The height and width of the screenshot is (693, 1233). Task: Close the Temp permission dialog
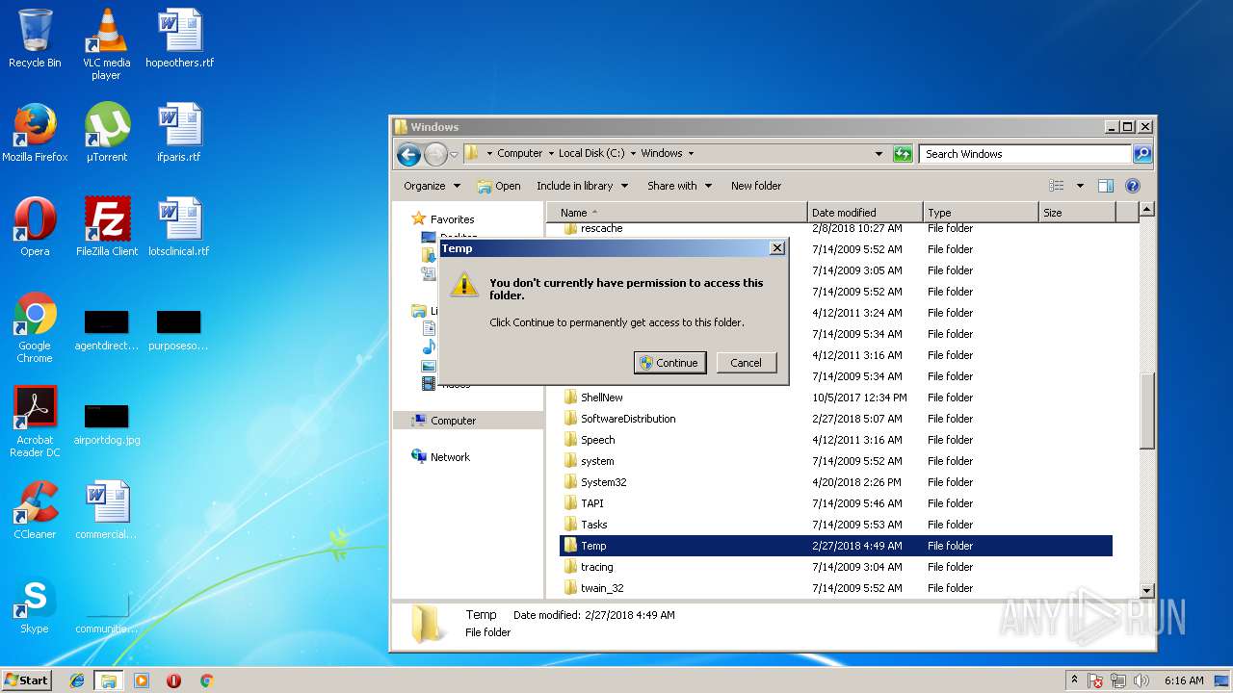click(777, 248)
